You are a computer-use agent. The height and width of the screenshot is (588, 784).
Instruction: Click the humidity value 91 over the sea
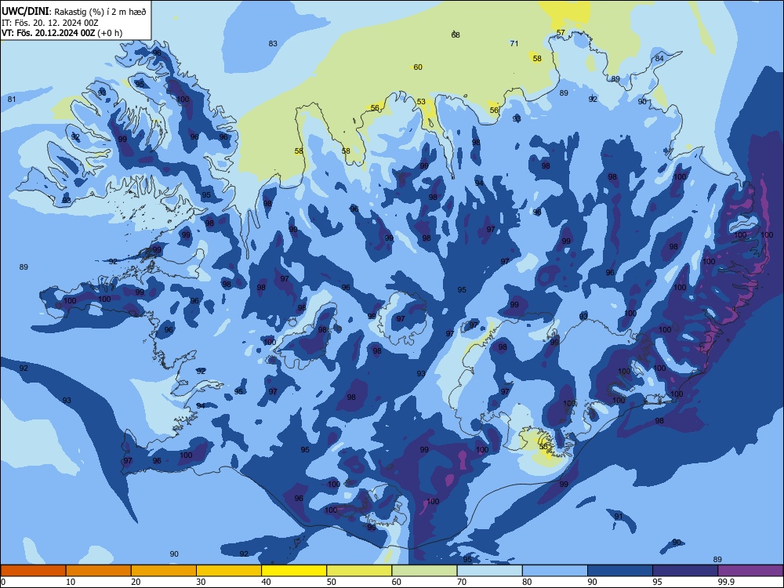619,517
